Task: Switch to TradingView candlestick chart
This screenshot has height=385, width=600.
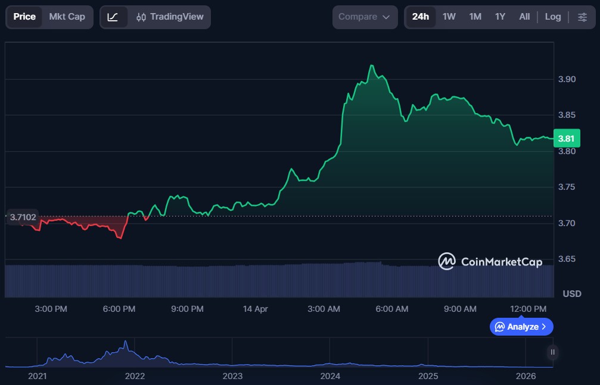Action: pos(169,17)
